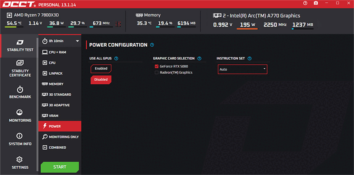This screenshot has width=354, height=175.
Task: Click the OCCT logo
Action: point(19,4)
